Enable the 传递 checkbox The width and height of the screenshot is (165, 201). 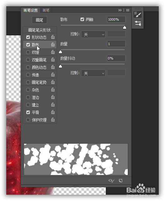pyautogui.click(x=28, y=75)
